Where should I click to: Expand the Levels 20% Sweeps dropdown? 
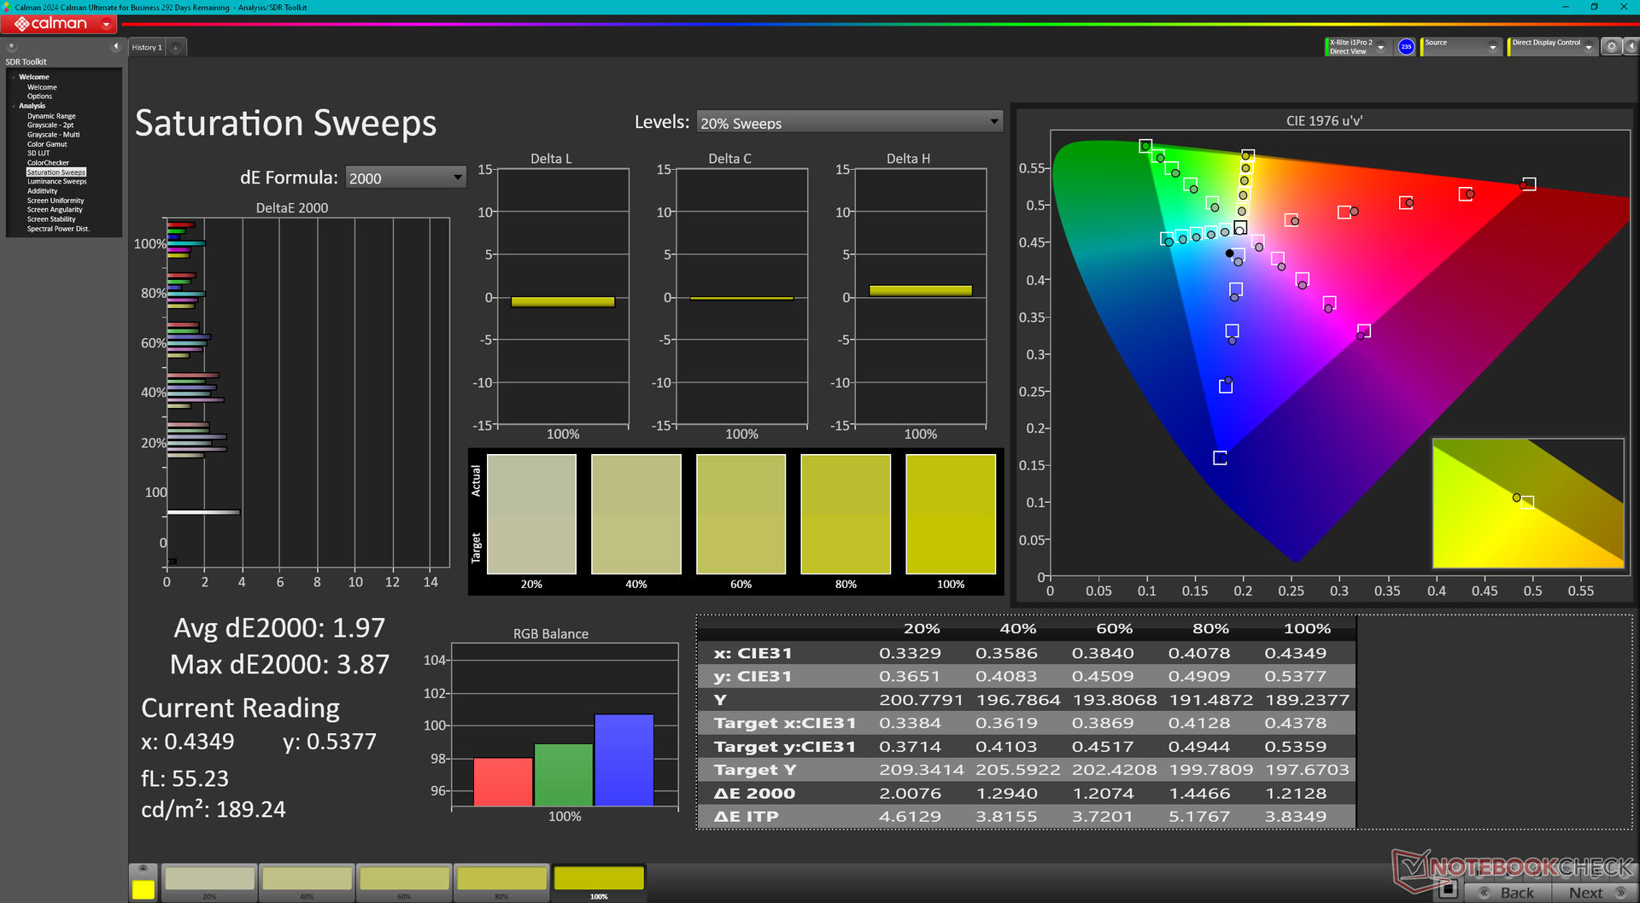993,122
